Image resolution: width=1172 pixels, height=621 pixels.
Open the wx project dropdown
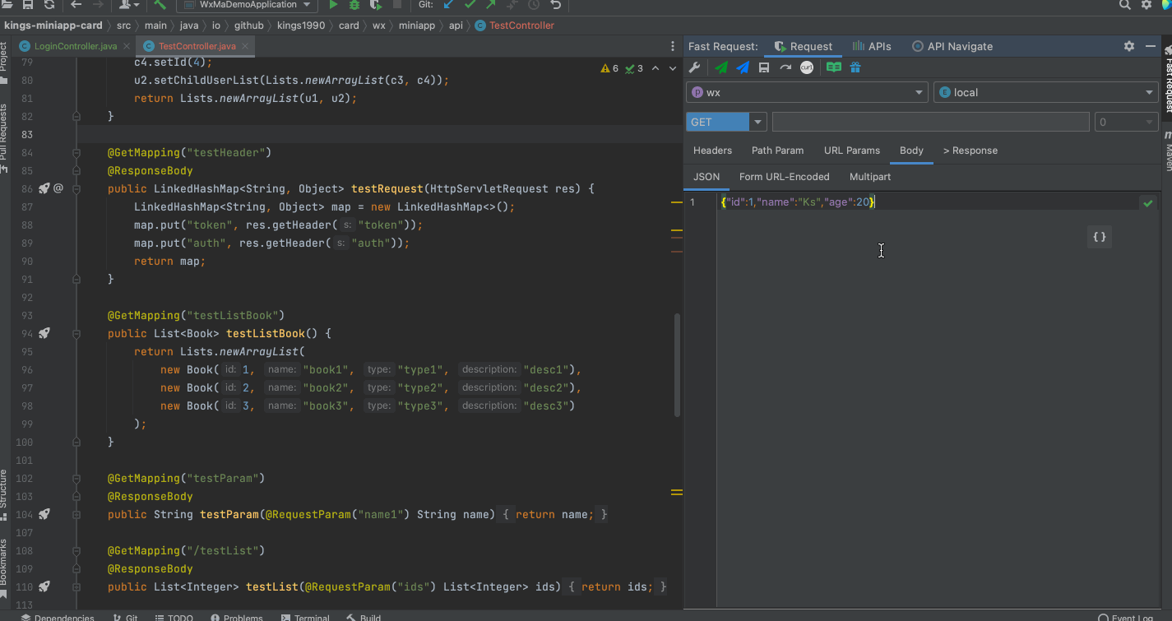[x=807, y=93]
